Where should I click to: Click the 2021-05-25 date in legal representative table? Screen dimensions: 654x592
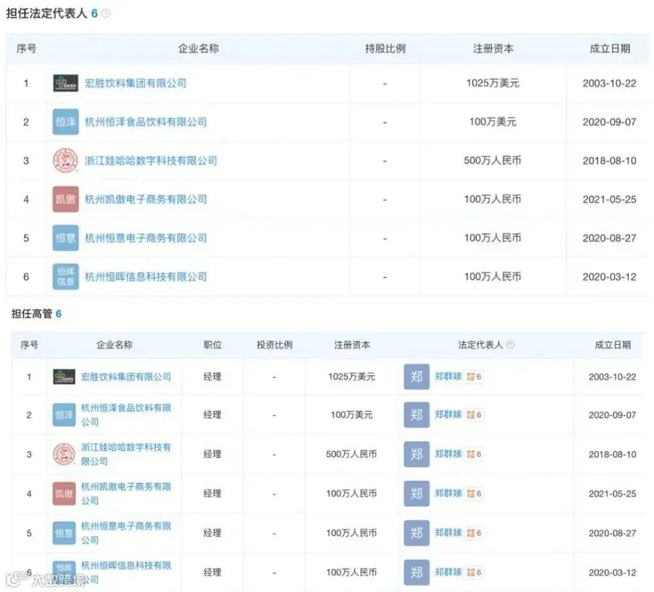pos(610,199)
